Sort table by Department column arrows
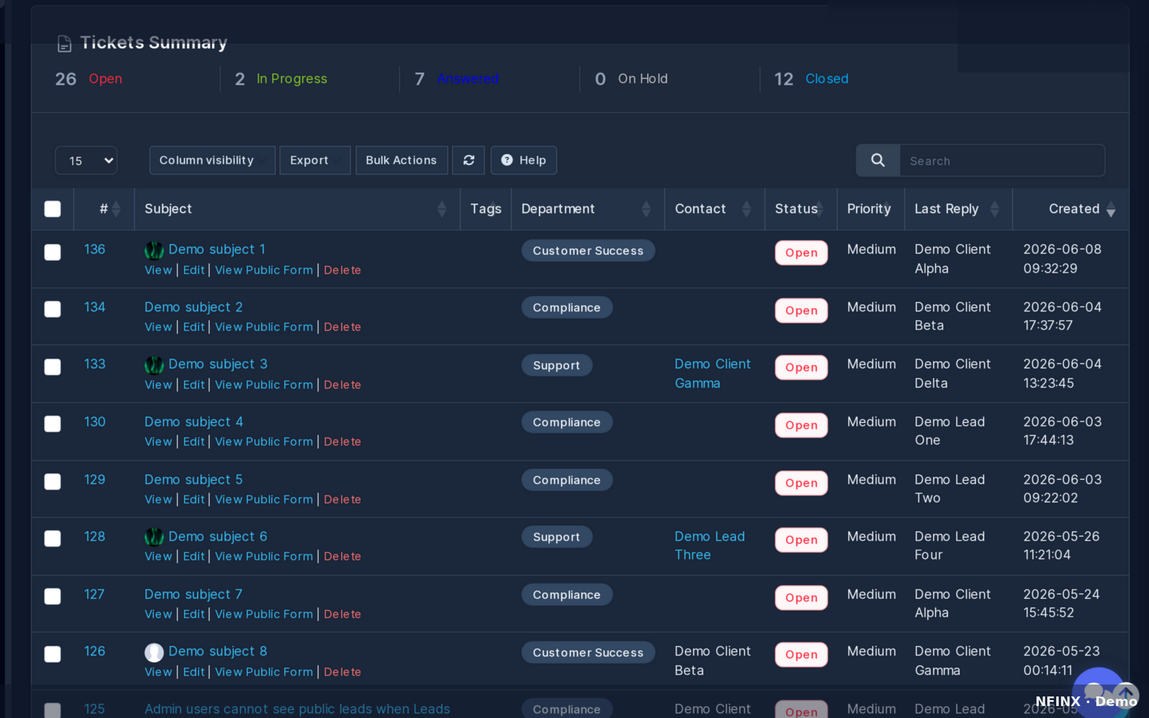The image size is (1149, 718). [x=646, y=209]
